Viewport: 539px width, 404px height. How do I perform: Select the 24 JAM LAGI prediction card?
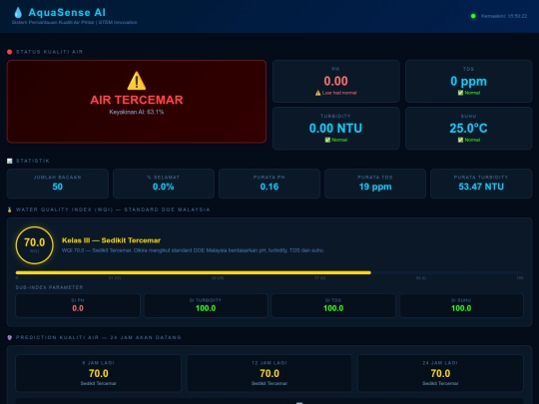pyautogui.click(x=440, y=373)
